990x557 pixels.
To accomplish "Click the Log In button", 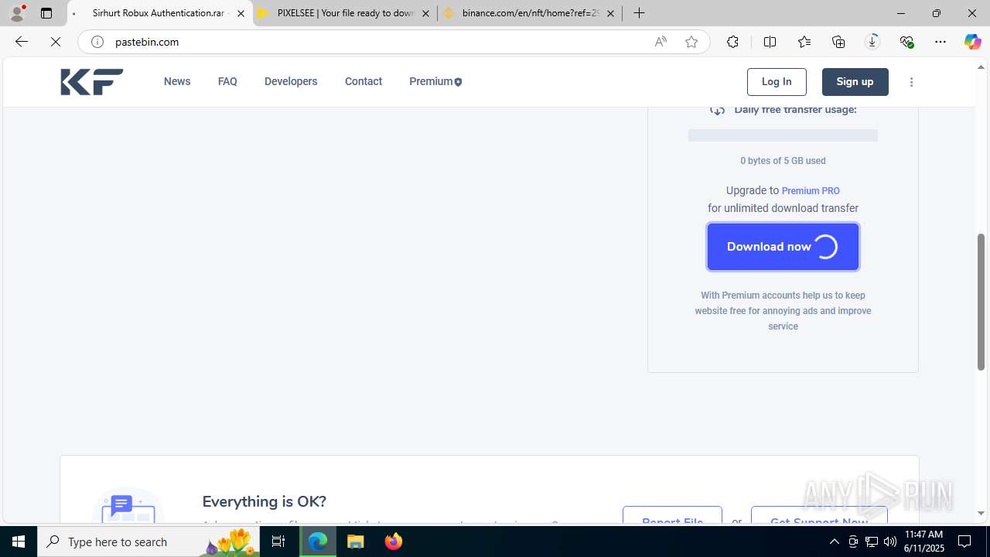I will [777, 82].
